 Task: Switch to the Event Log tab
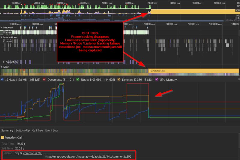(51, 130)
